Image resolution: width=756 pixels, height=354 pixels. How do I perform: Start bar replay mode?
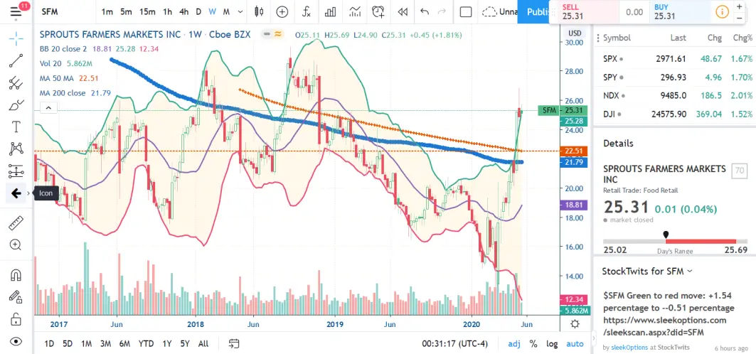[403, 12]
